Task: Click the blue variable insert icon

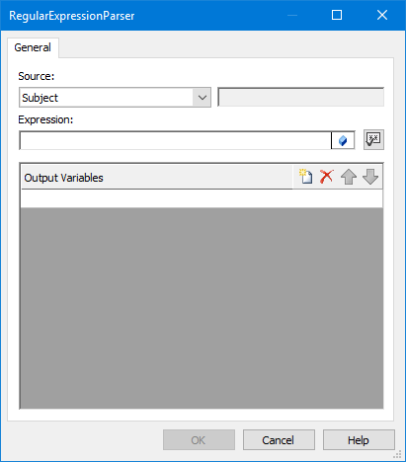Action: pos(343,140)
